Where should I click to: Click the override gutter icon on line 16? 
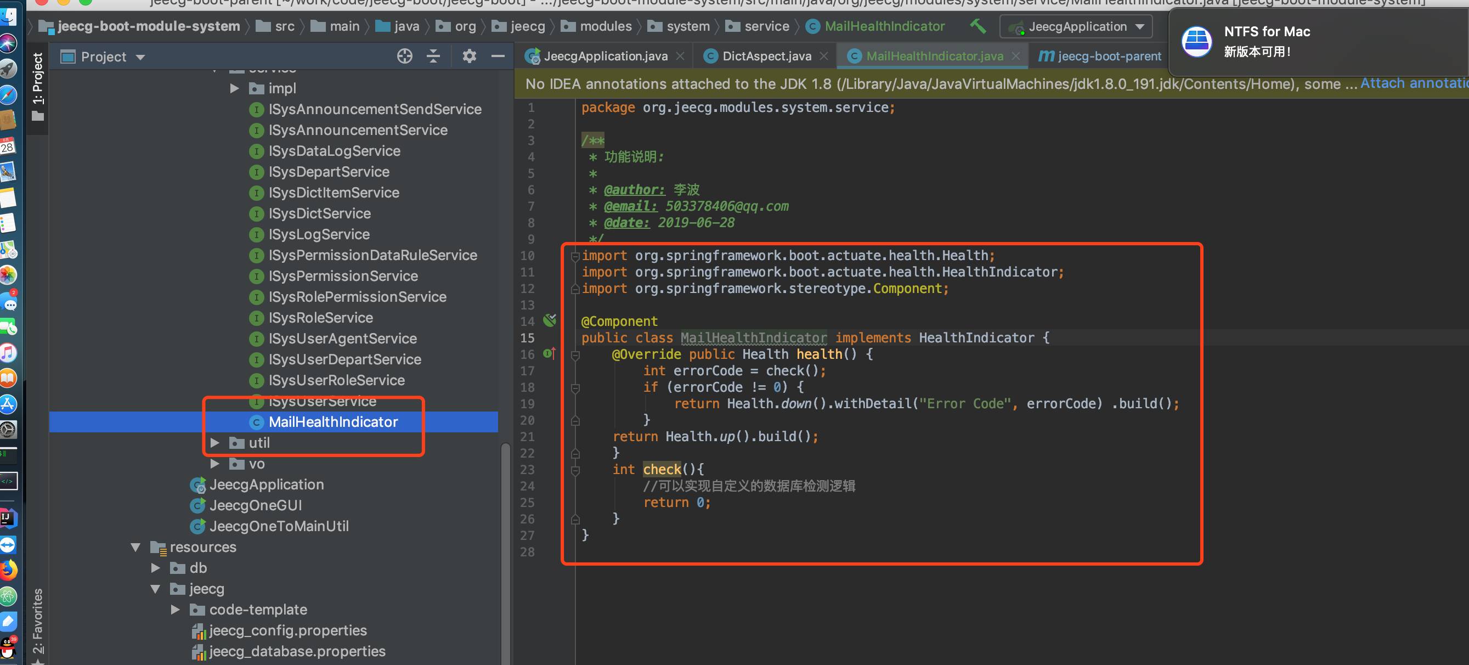(549, 353)
